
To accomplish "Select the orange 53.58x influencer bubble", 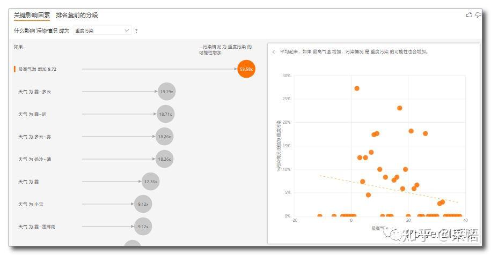I will point(246,69).
